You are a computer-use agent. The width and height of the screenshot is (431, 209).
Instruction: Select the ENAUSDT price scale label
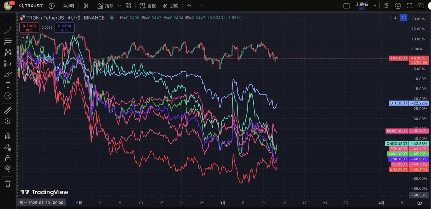398,169
